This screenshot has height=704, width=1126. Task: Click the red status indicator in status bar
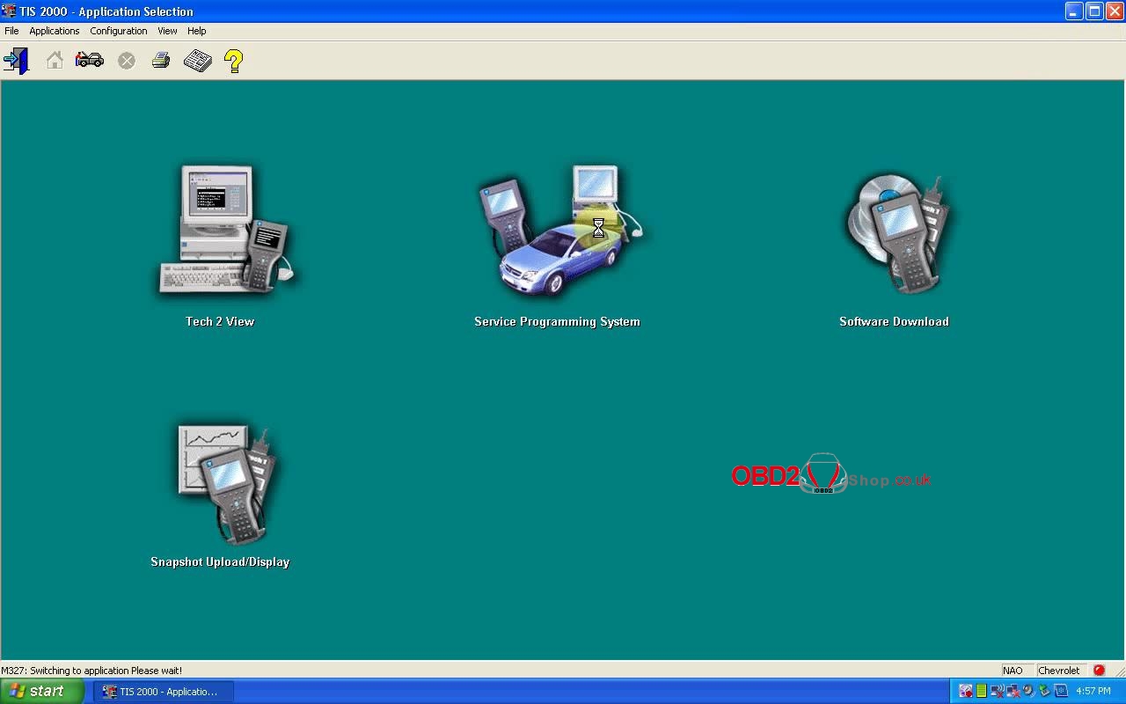pos(1099,671)
